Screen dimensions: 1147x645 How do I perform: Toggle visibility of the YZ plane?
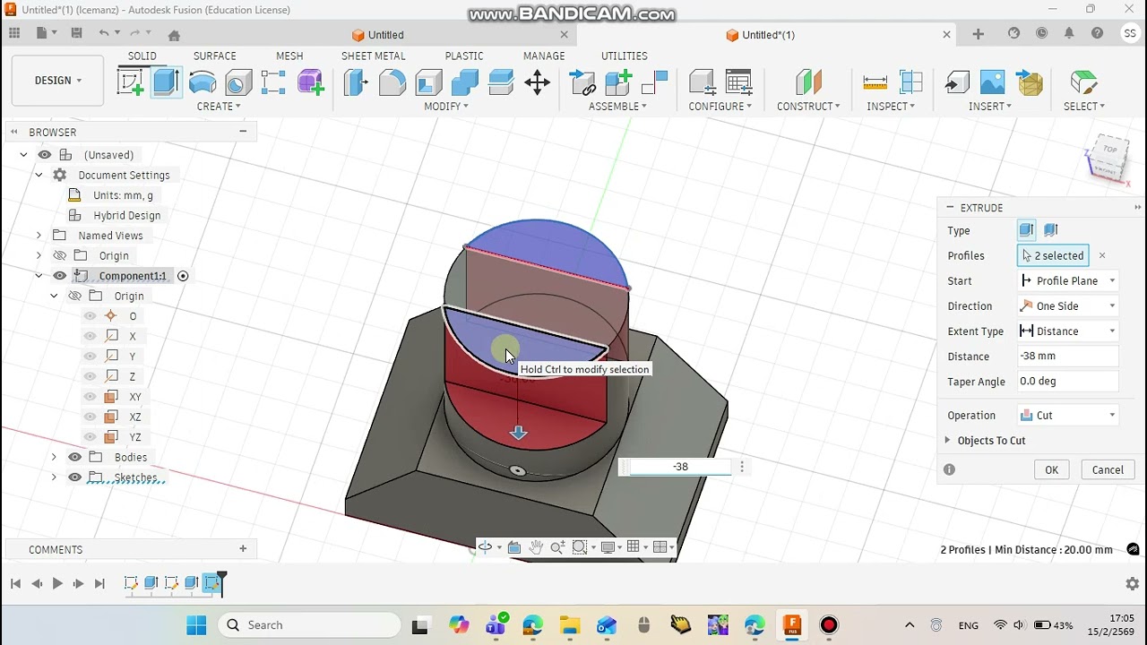coord(90,437)
